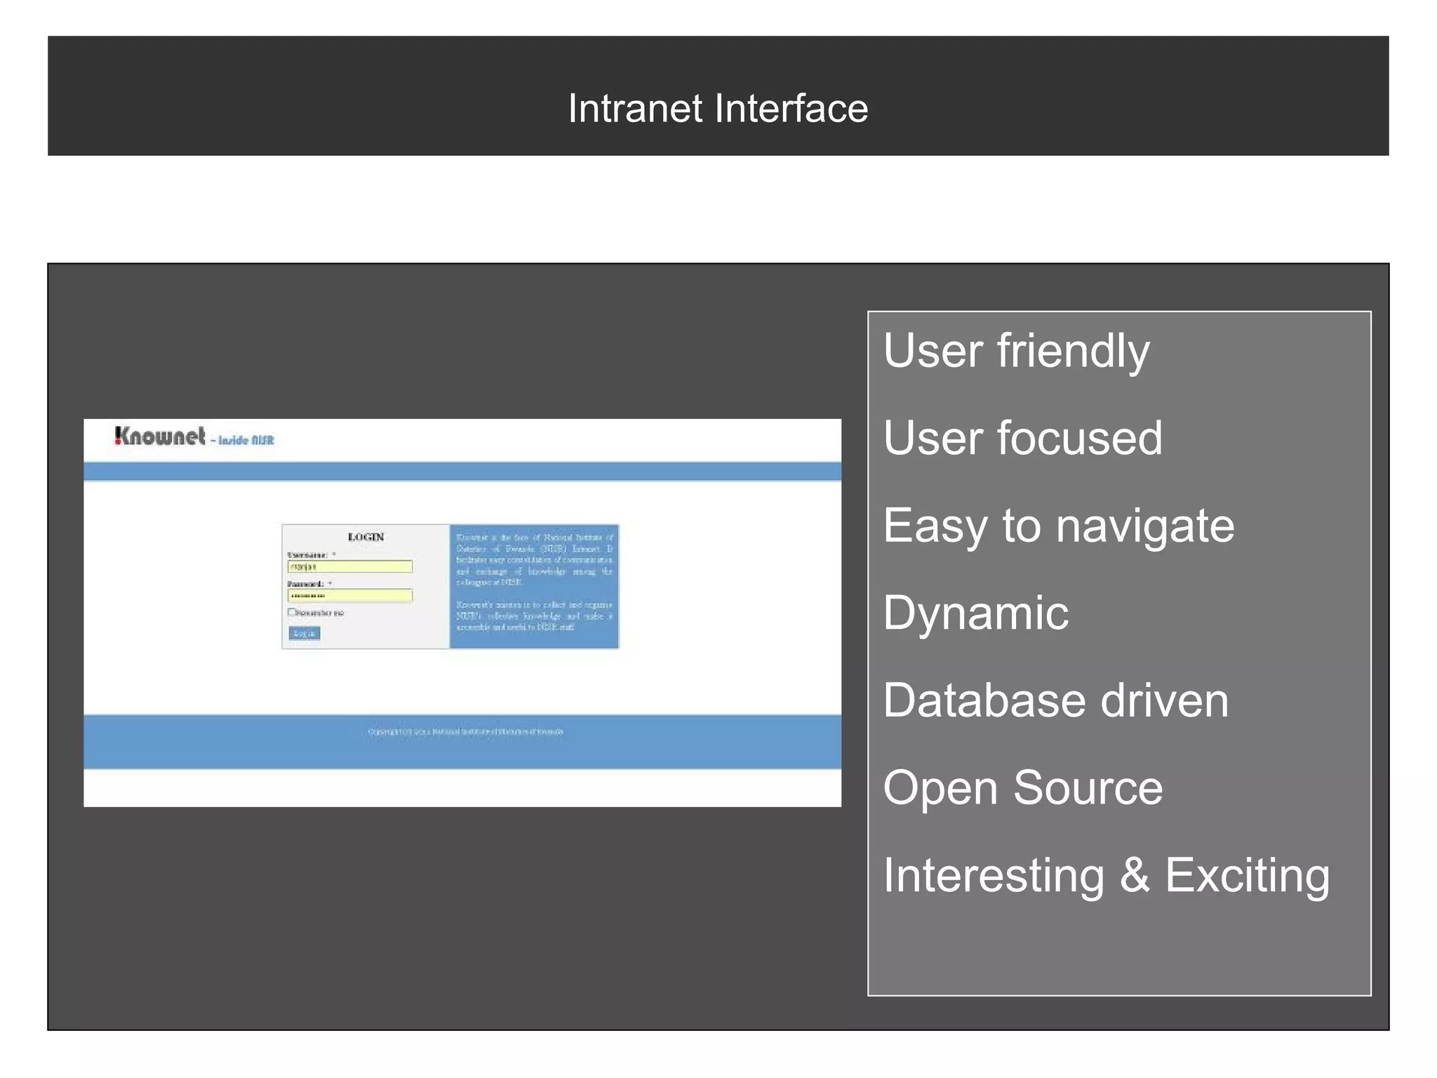1437x1078 pixels.
Task: Click the 'Database driven' bullet text
Action: tap(1055, 700)
